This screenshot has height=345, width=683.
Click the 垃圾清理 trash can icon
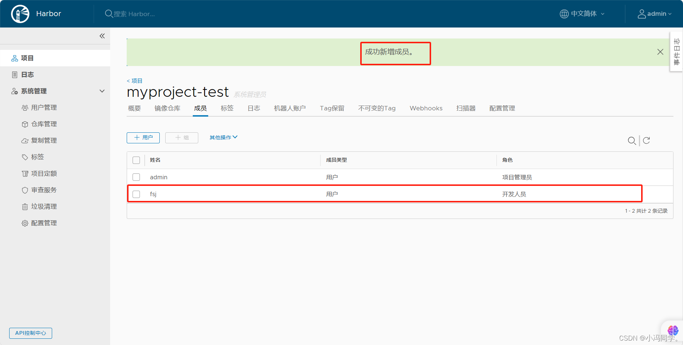(25, 207)
